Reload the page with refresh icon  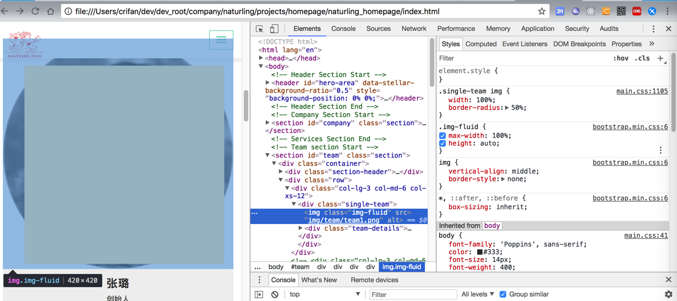[x=35, y=11]
